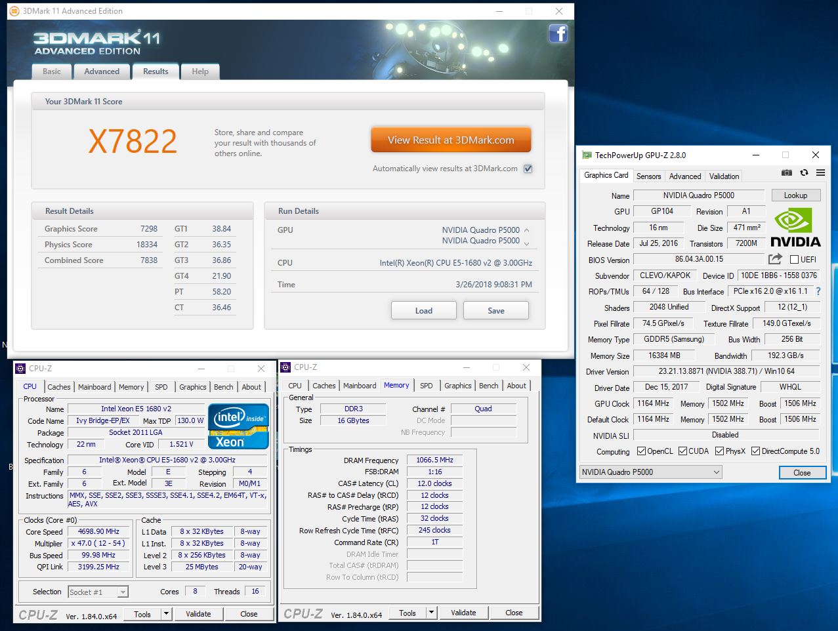Click GPU name field NVIDIA Quadro P5000

[x=699, y=195]
